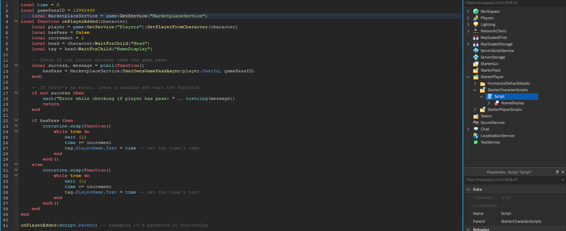Viewport: 566px width, 231px height.
Task: Click the Teams service icon
Action: coord(476,116)
